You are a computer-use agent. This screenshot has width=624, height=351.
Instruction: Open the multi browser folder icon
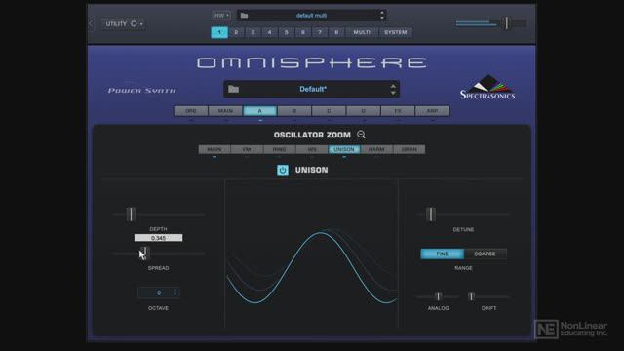(244, 16)
